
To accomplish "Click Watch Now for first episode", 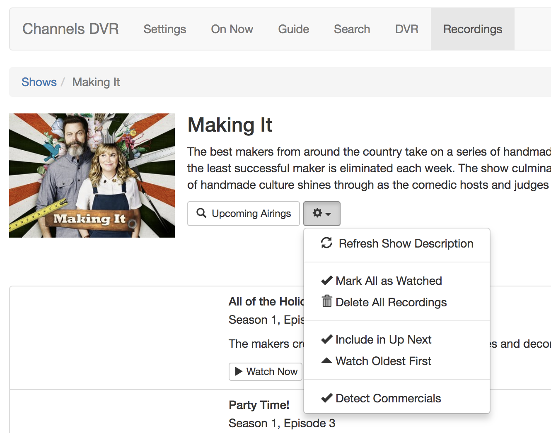I will (x=266, y=372).
